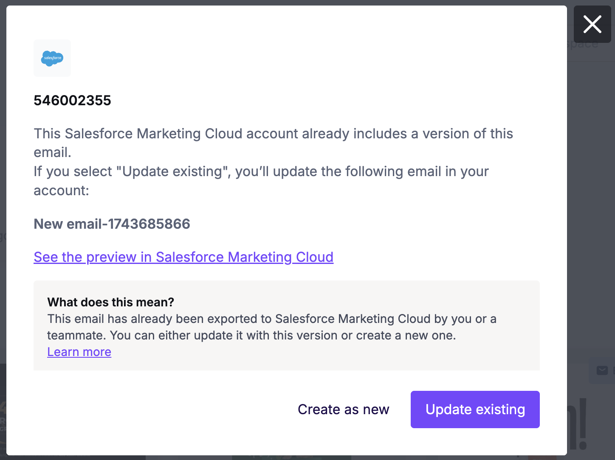This screenshot has height=460, width=615.
Task: Click the What does this mean? heading
Action: (x=110, y=302)
